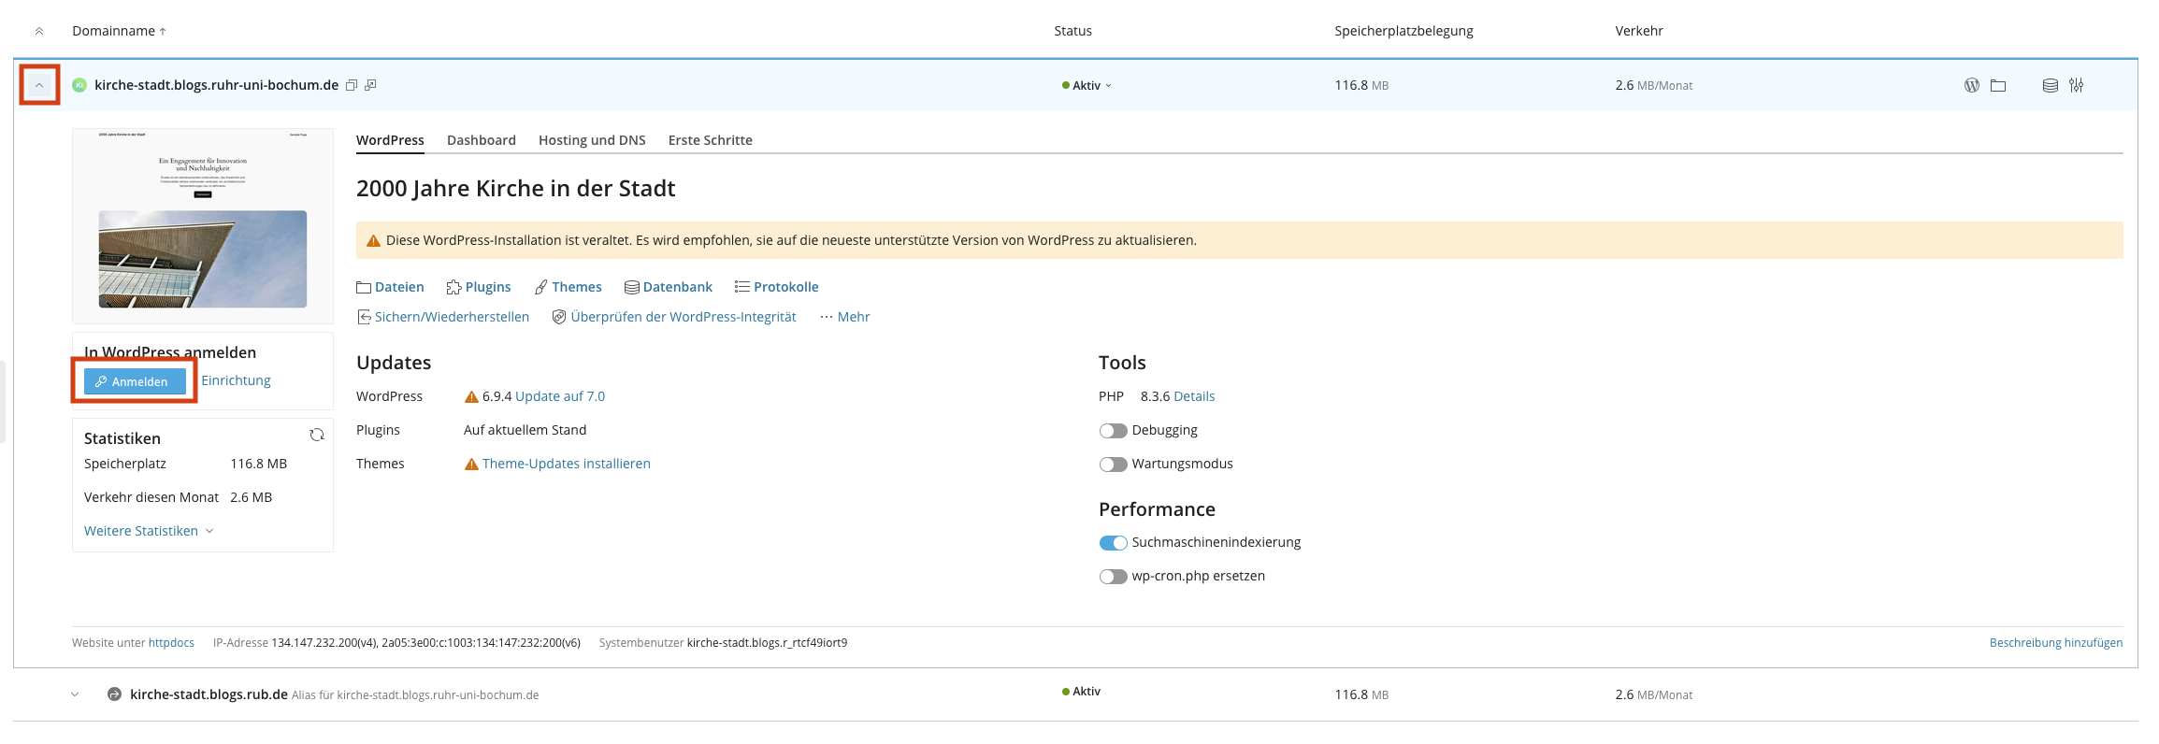This screenshot has width=2159, height=744.
Task: Refresh the Statistiken panel
Action: tap(317, 435)
